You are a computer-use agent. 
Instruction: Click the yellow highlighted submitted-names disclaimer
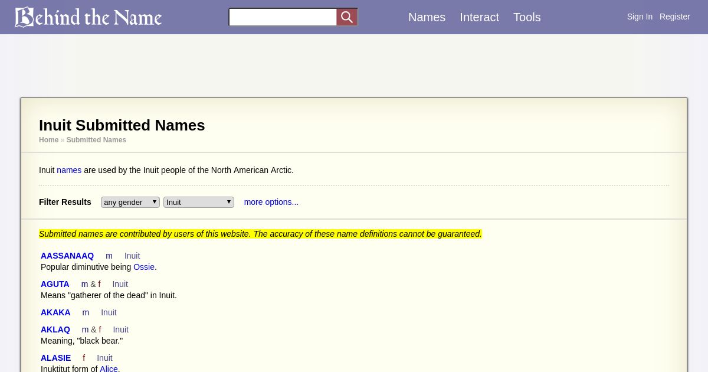(x=260, y=234)
